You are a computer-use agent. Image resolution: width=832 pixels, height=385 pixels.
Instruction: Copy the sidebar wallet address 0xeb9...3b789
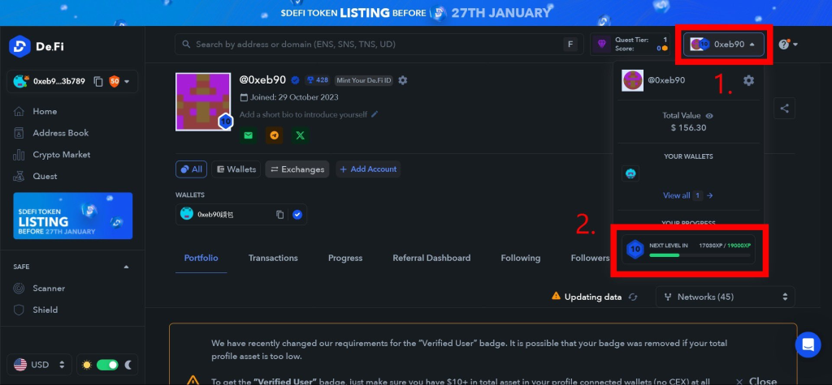(x=97, y=81)
